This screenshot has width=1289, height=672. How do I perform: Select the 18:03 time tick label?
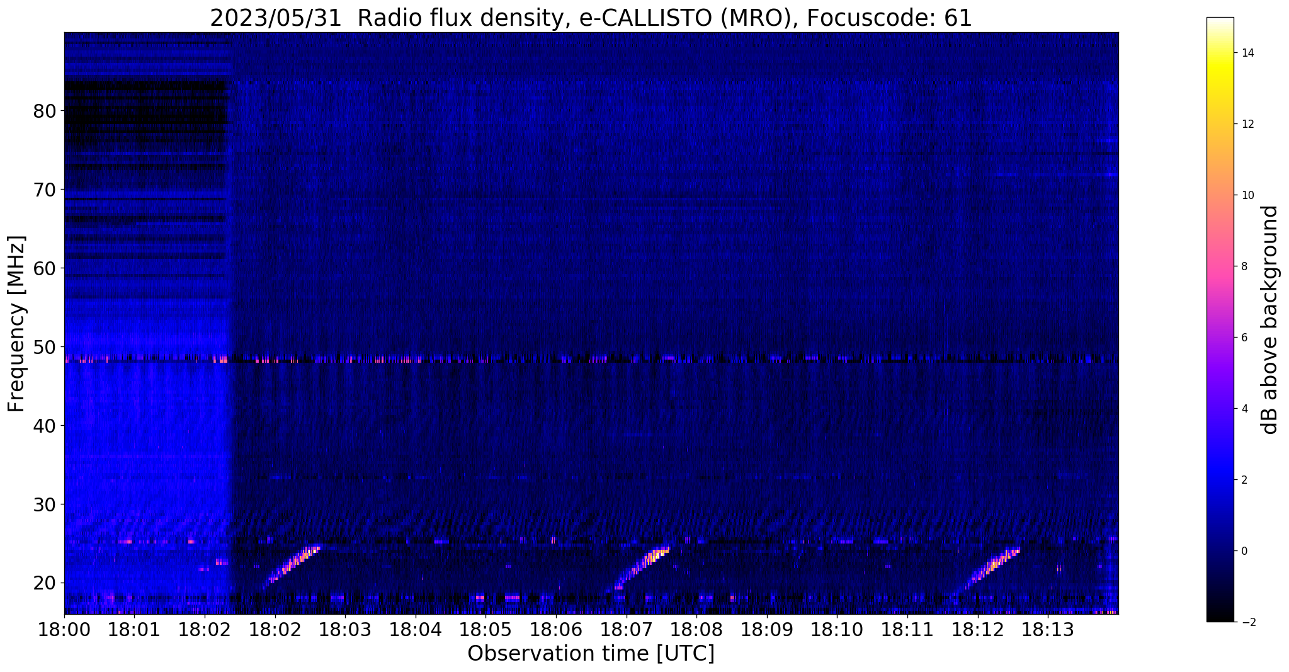(345, 629)
